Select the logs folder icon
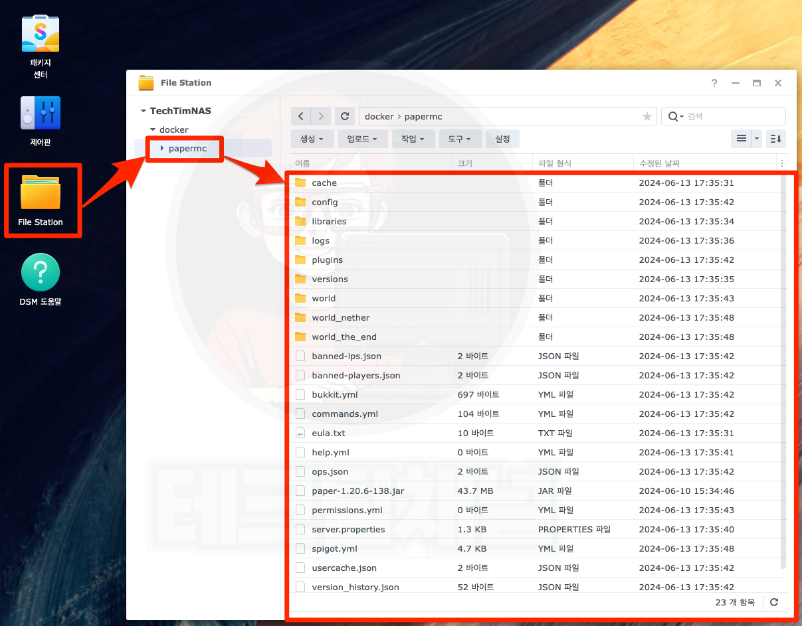Screen dimensions: 802x626 coord(300,240)
